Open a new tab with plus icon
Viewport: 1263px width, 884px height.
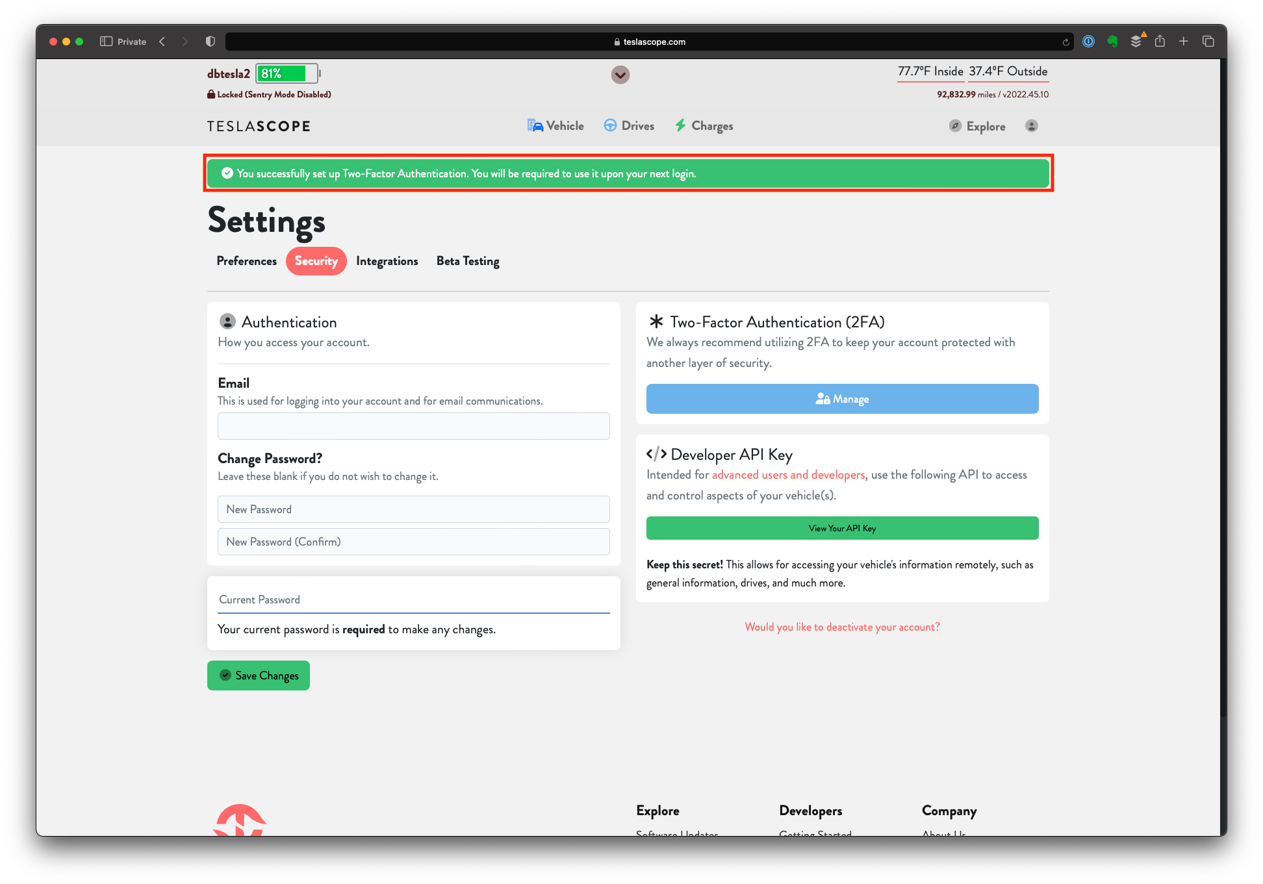(1184, 42)
